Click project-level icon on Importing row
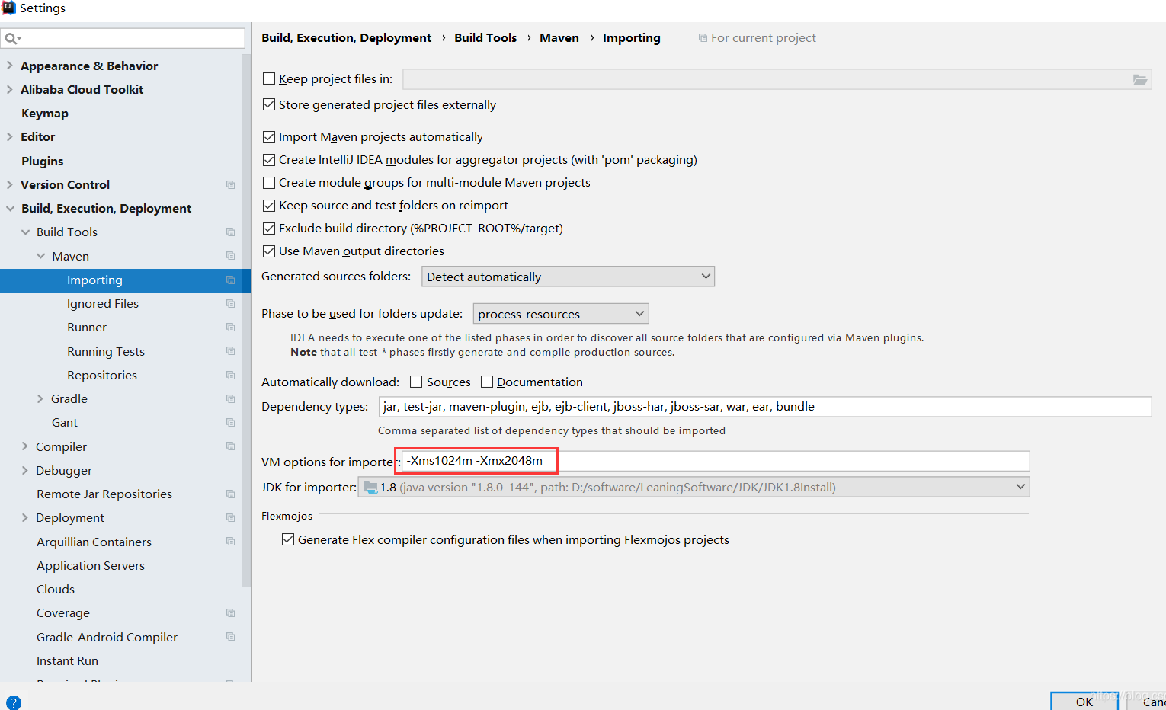1166x710 pixels. 230,280
